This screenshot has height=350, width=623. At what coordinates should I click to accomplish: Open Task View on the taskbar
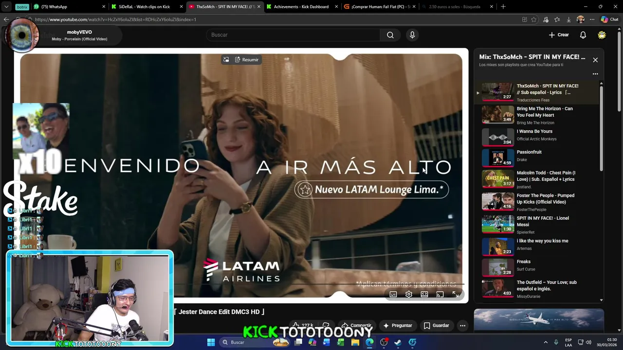click(298, 342)
